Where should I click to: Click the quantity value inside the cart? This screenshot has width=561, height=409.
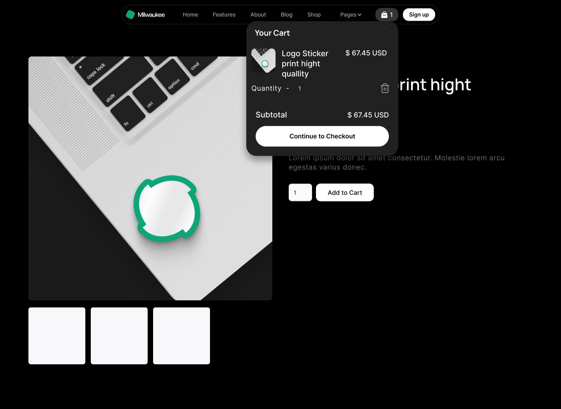pyautogui.click(x=299, y=88)
